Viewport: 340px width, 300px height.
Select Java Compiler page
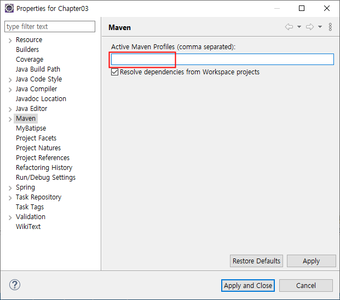(36, 89)
